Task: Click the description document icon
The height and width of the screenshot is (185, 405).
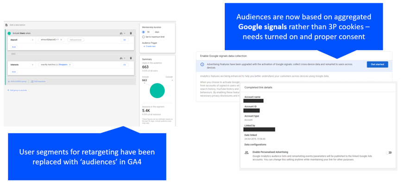Action: (x=6, y=25)
